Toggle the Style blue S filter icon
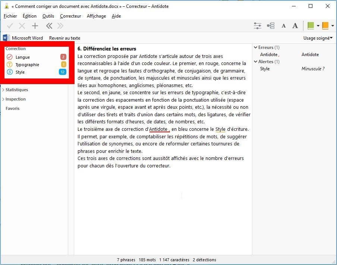The height and width of the screenshot is (265, 337). (10, 72)
